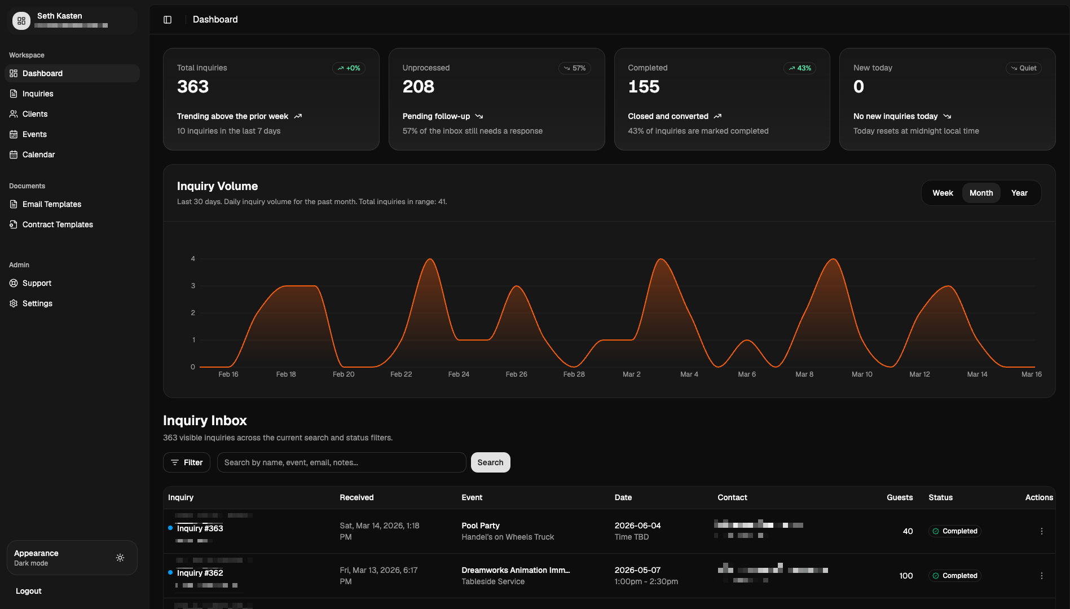Screen dimensions: 1070x609
Task: Click the Clients people icon
Action: [x=14, y=114]
